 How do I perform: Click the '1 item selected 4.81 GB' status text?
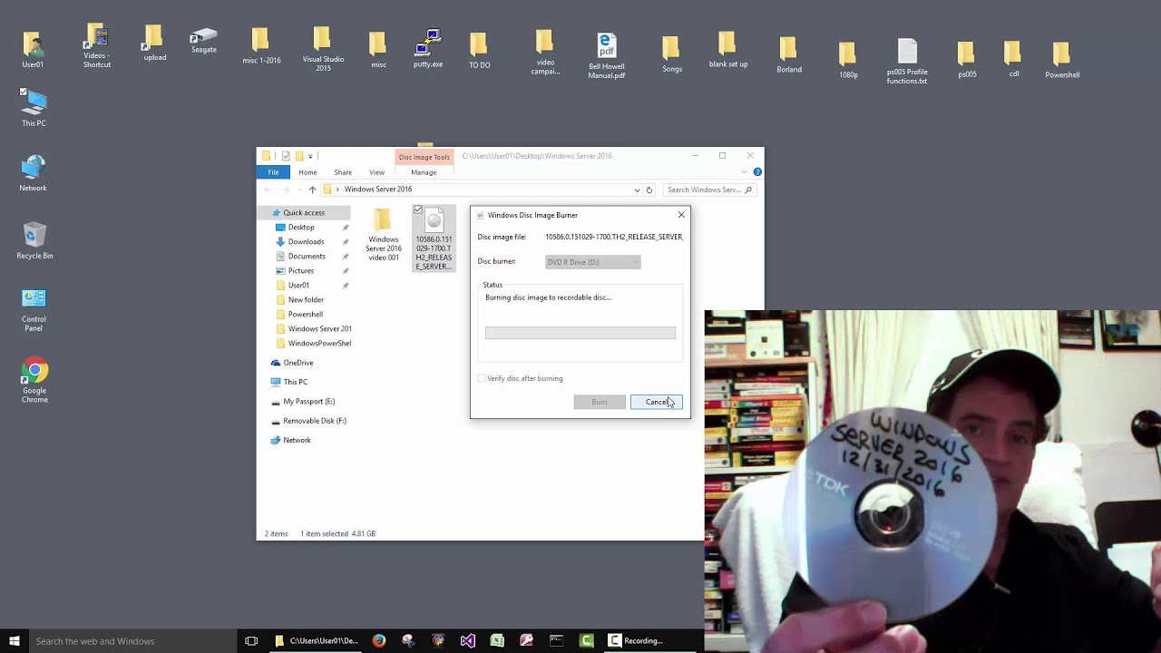[337, 534]
